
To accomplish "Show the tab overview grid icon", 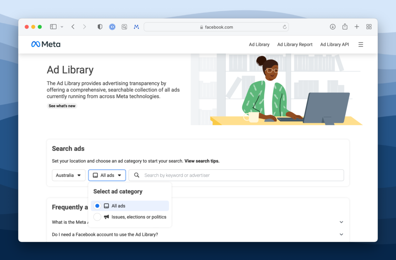I will coord(369,27).
